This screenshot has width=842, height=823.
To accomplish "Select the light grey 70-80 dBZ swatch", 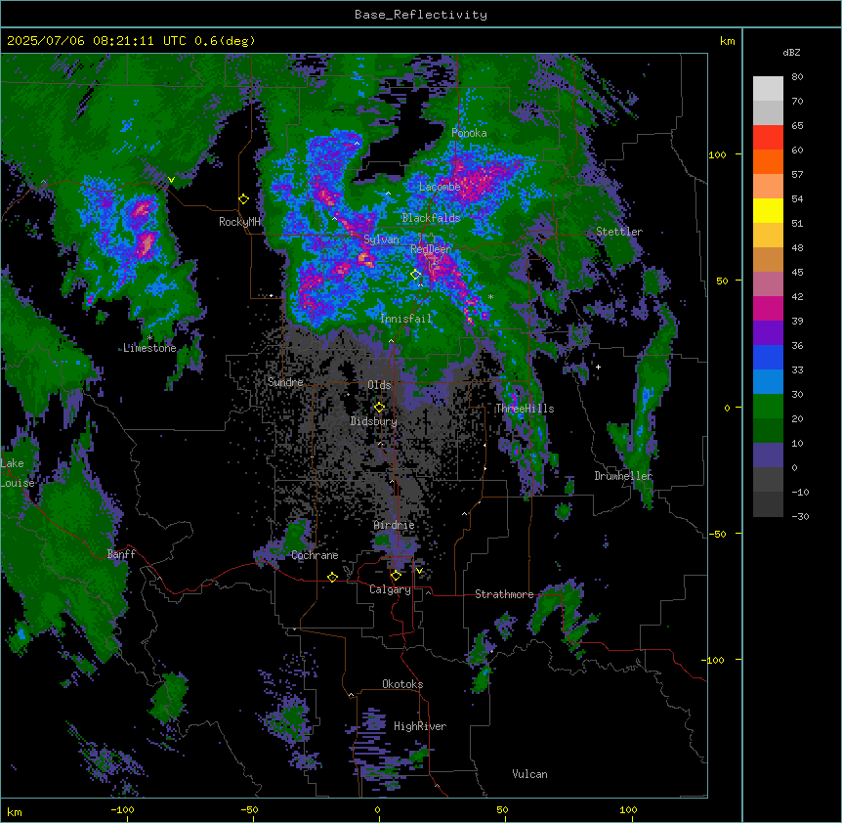I will point(768,89).
